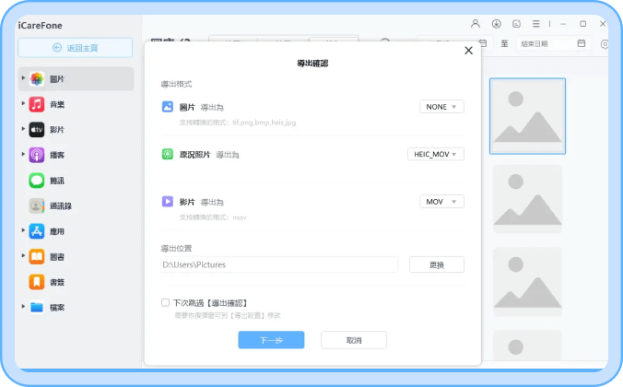Open the Contacts (通訊錄) sidebar icon
This screenshot has height=387, width=623.
pyautogui.click(x=37, y=205)
